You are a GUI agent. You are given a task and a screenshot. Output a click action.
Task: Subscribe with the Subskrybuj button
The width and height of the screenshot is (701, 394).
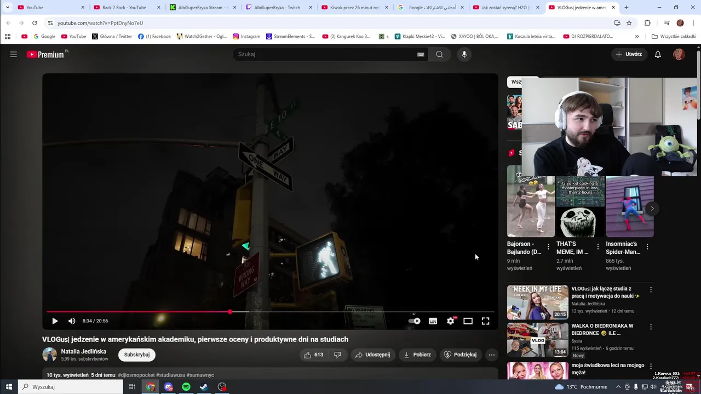coord(137,355)
